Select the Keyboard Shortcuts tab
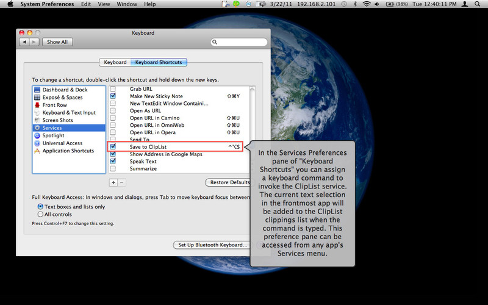This screenshot has width=488, height=305. 159,62
